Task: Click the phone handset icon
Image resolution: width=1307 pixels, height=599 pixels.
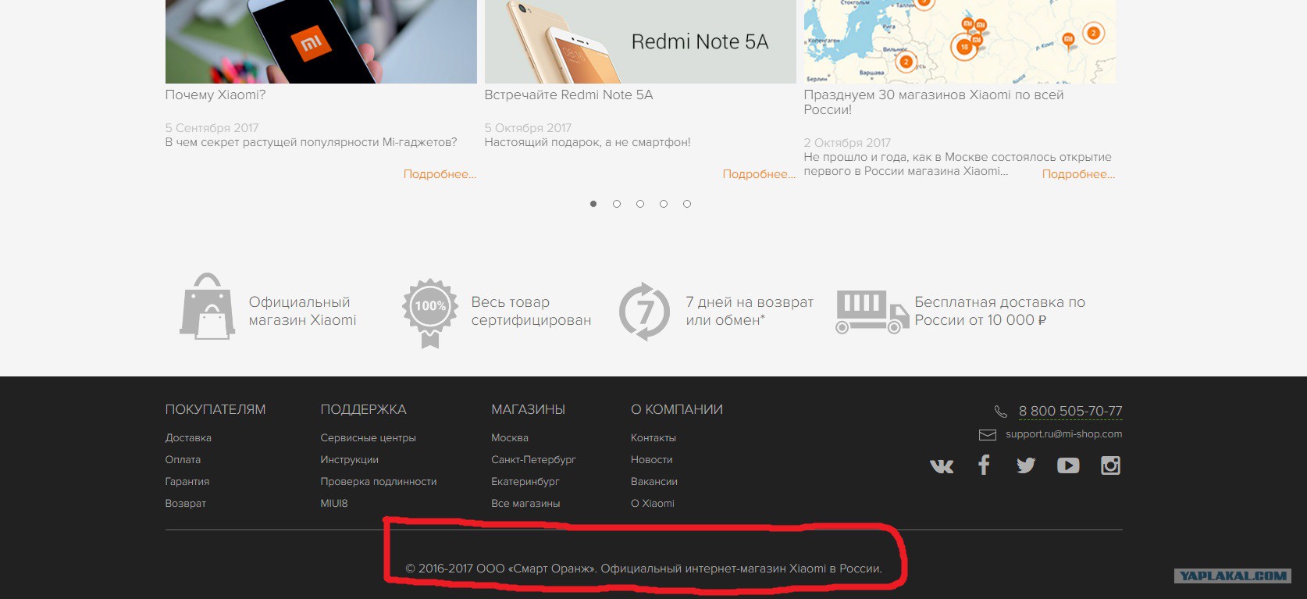Action: [x=1000, y=412]
